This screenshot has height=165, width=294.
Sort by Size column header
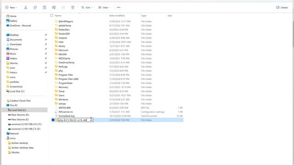[170, 16]
